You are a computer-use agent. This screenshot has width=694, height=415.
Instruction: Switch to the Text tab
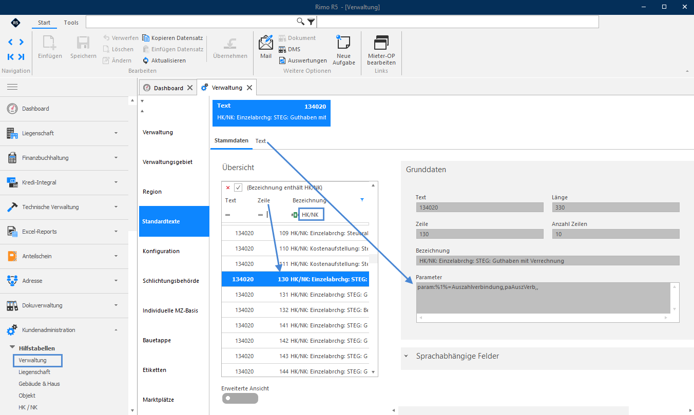coord(261,141)
